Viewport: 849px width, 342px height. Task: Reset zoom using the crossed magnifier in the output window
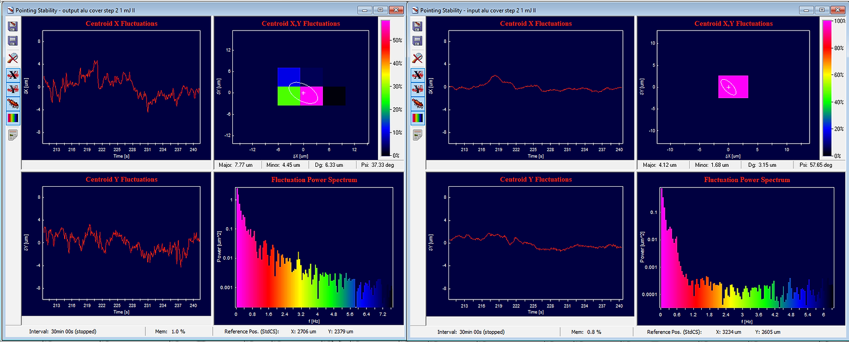click(x=13, y=58)
